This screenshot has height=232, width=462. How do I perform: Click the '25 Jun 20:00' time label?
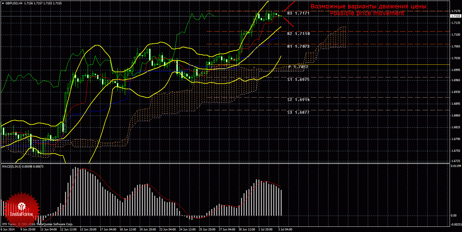coord(207,230)
